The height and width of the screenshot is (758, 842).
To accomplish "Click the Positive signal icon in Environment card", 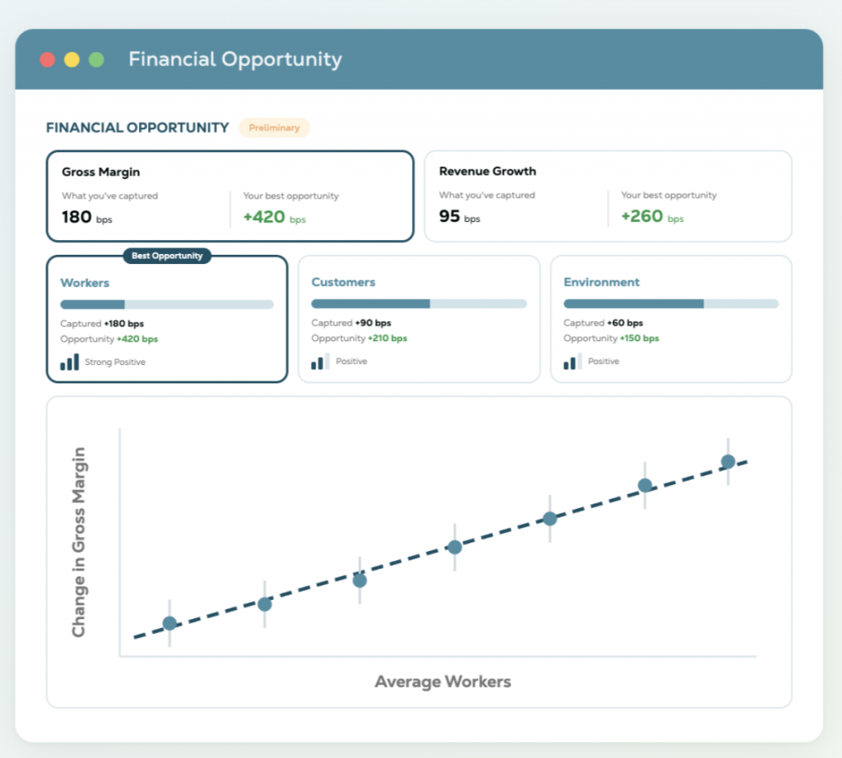I will click(x=572, y=361).
